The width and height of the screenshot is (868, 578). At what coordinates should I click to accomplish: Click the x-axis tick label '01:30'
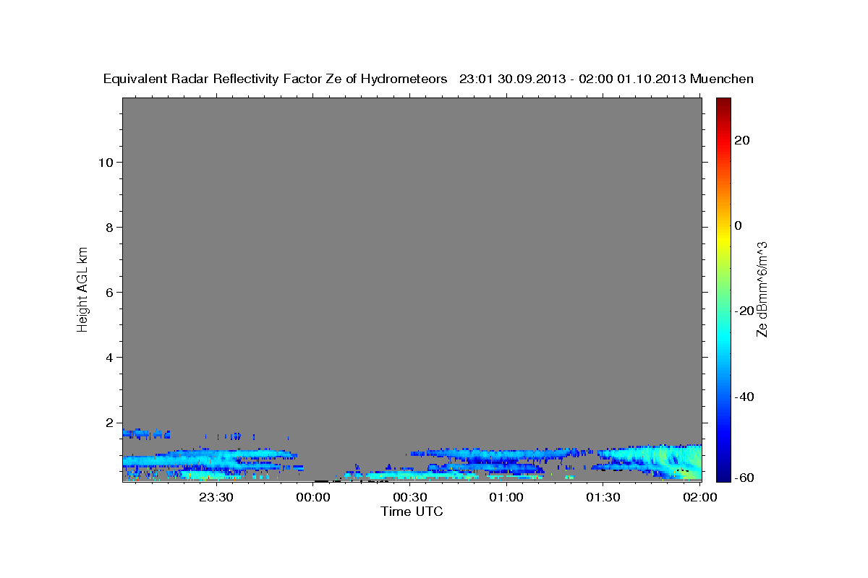[x=603, y=497]
